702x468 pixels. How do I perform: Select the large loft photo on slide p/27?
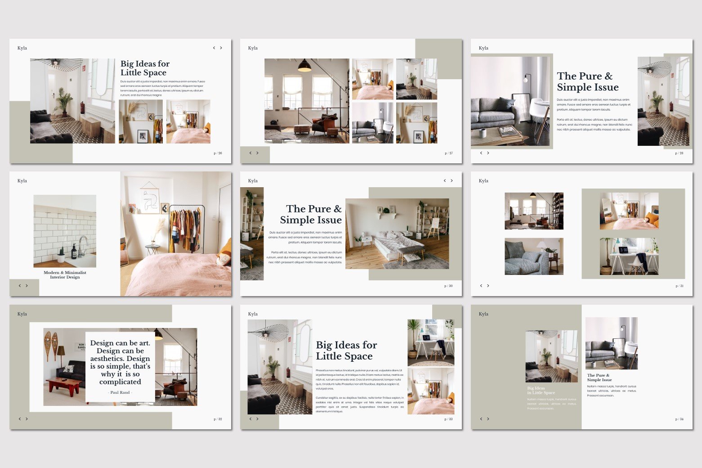[307, 101]
